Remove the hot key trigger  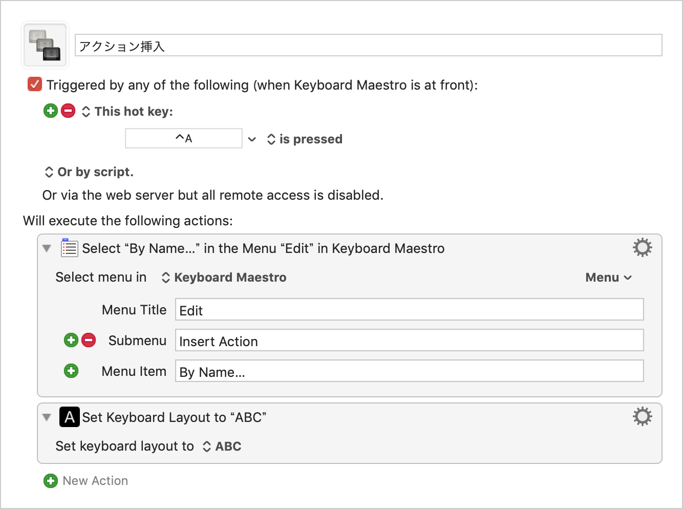coord(68,111)
